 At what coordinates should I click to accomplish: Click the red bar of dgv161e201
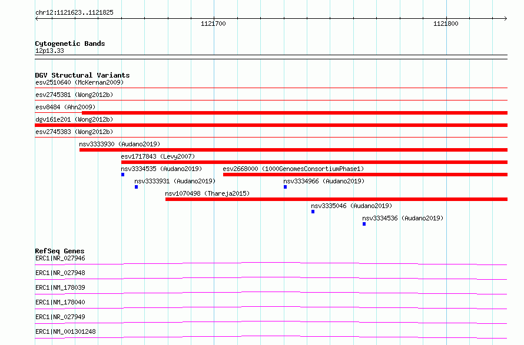(x=271, y=125)
